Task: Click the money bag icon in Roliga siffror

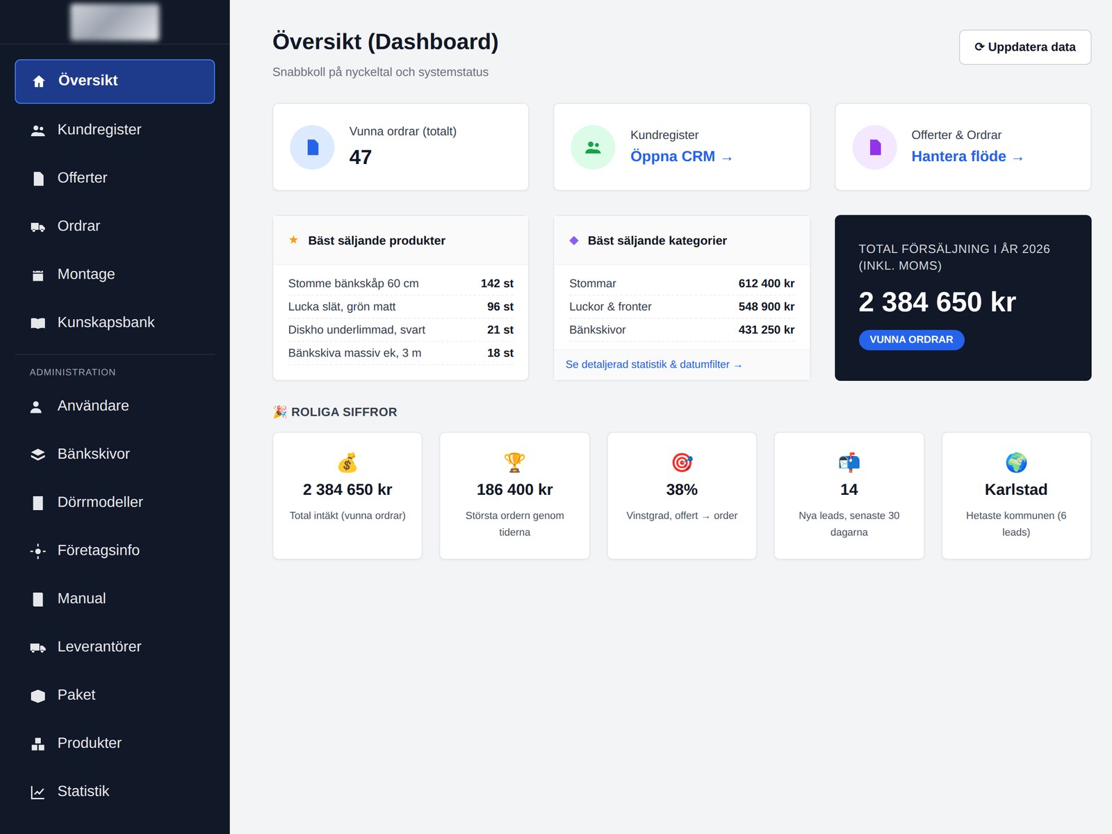Action: click(x=347, y=463)
